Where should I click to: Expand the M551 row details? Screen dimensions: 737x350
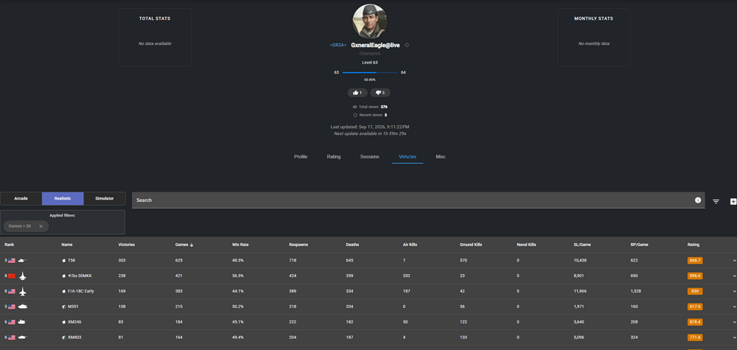tap(734, 307)
